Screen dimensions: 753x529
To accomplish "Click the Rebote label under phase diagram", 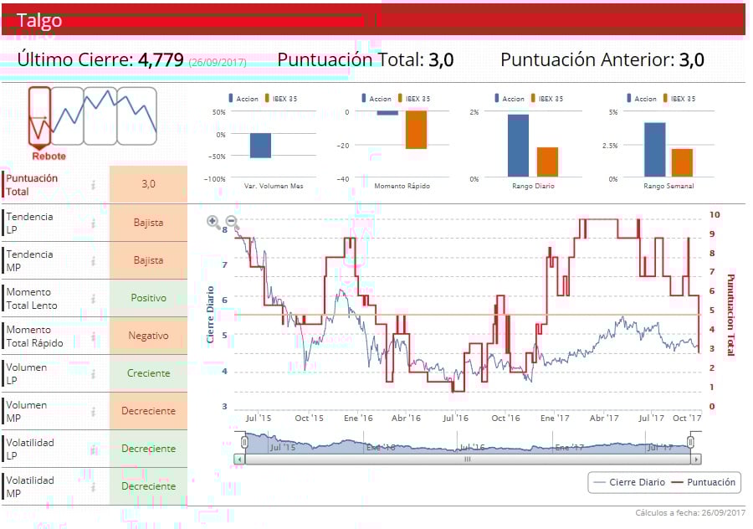I will point(49,157).
